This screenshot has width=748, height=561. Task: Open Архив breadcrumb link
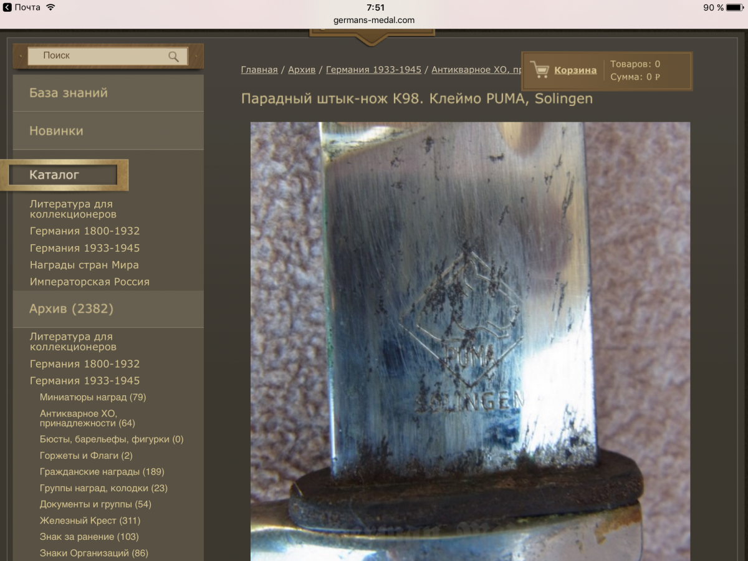point(302,70)
